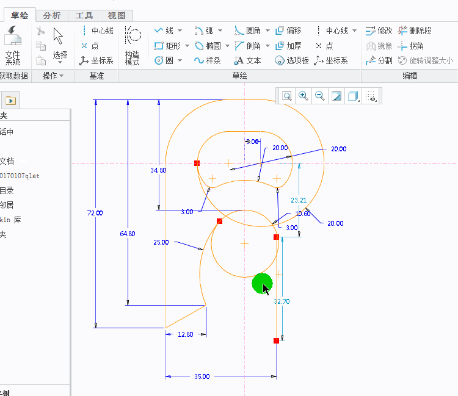Viewport: 458px width, 396px height.
Task: Select the 线 line tool
Action: click(164, 31)
